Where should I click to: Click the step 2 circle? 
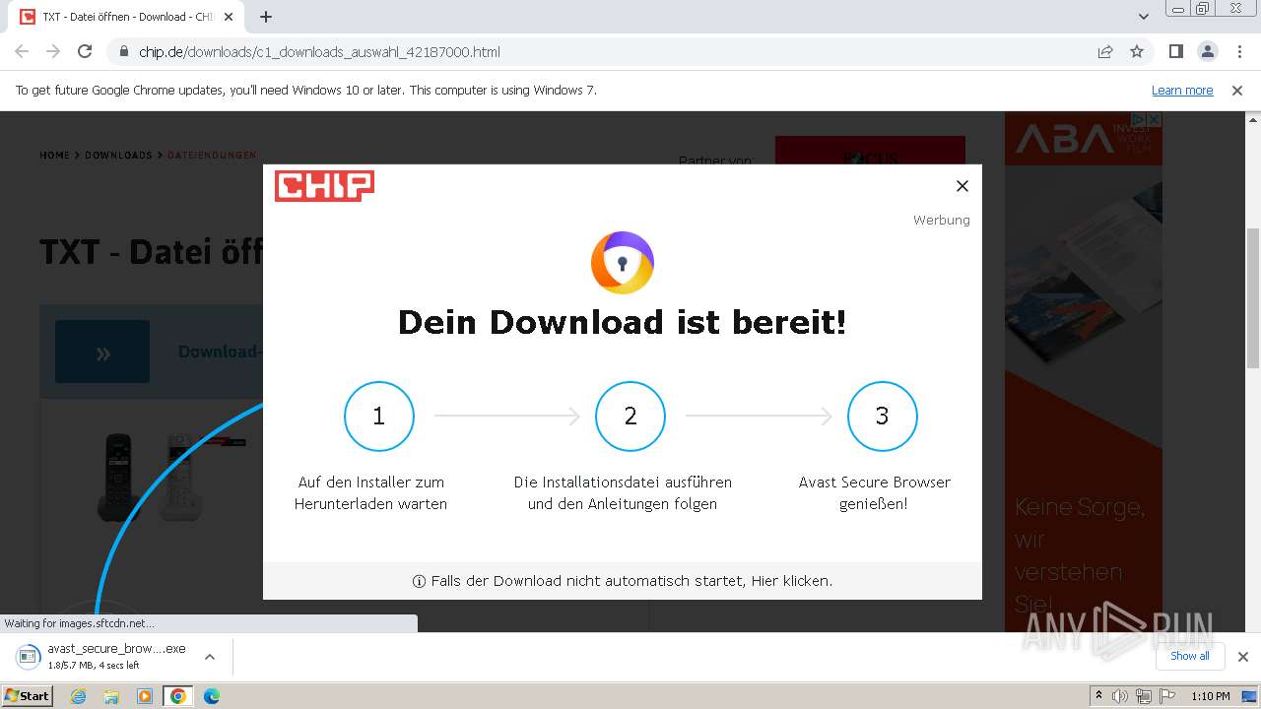tap(630, 417)
